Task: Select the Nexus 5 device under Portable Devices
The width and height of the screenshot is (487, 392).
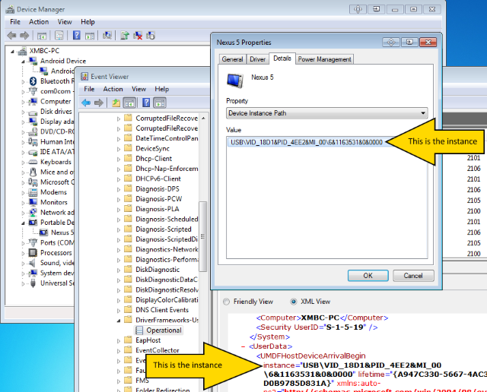Action: 62,232
